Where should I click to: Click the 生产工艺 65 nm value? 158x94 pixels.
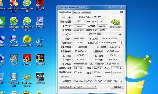79,26
